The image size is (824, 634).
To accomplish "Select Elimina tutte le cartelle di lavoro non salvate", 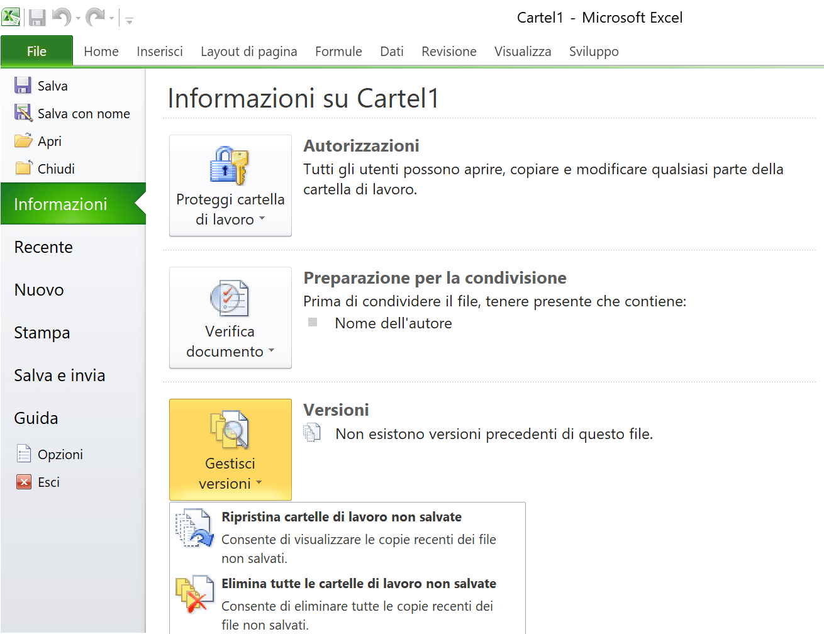I will [x=359, y=584].
